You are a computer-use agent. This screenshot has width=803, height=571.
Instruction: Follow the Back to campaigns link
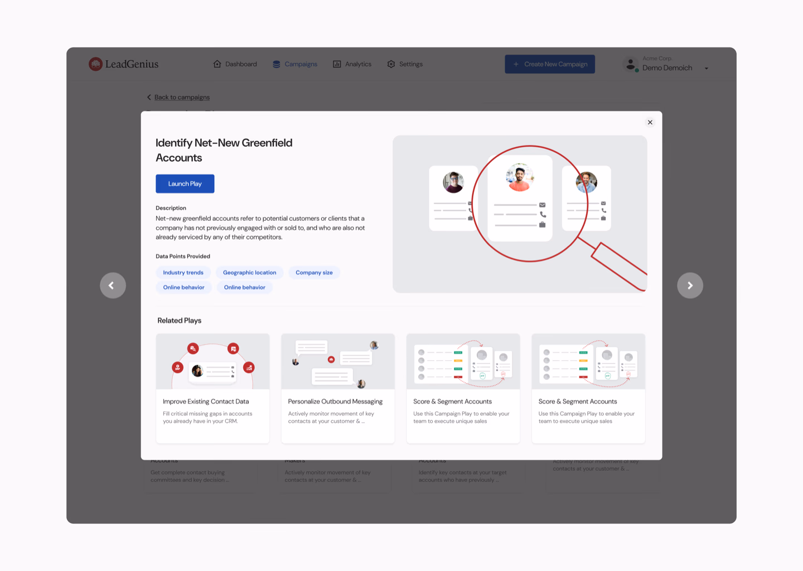coord(182,97)
